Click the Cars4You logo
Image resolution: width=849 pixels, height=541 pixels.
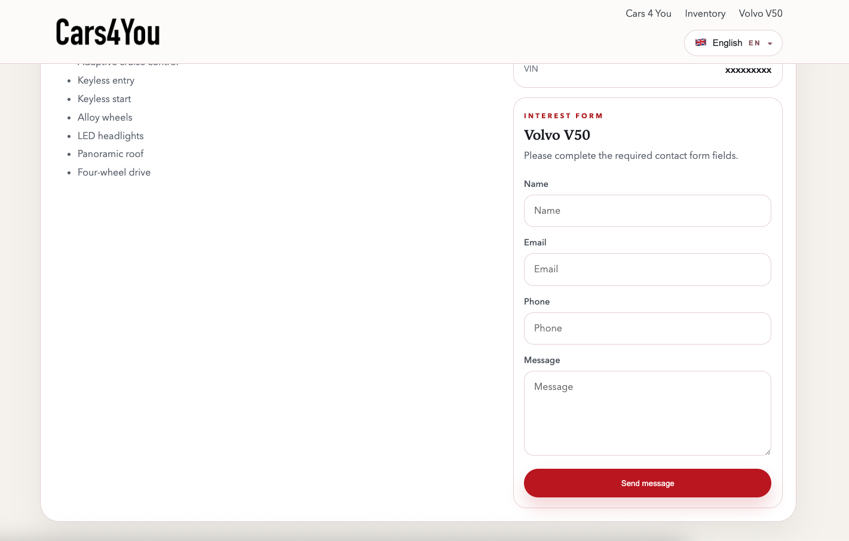click(x=108, y=32)
